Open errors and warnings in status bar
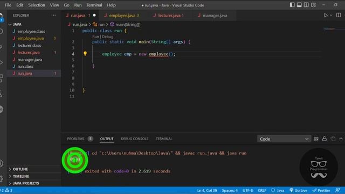 (x=6, y=190)
